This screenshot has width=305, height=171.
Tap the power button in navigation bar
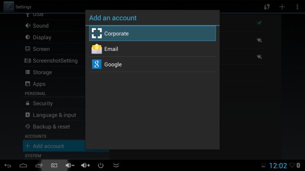[x=100, y=165]
